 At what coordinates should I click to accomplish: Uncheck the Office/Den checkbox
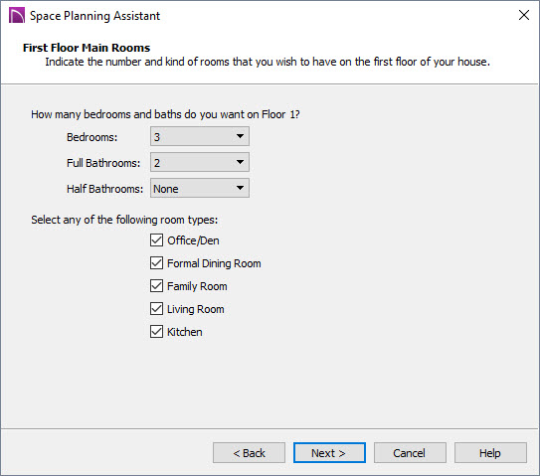[x=156, y=240]
